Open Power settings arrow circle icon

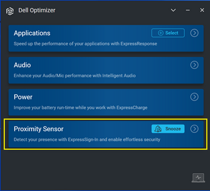tap(194, 97)
